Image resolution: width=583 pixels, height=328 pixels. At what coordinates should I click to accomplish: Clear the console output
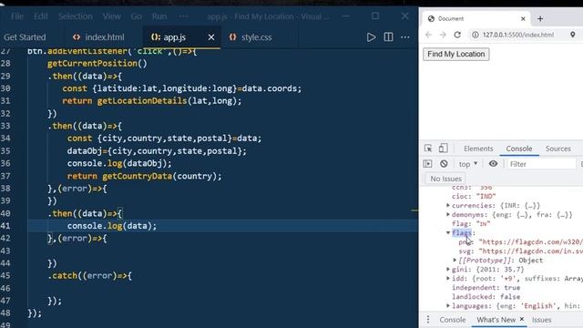(444, 164)
